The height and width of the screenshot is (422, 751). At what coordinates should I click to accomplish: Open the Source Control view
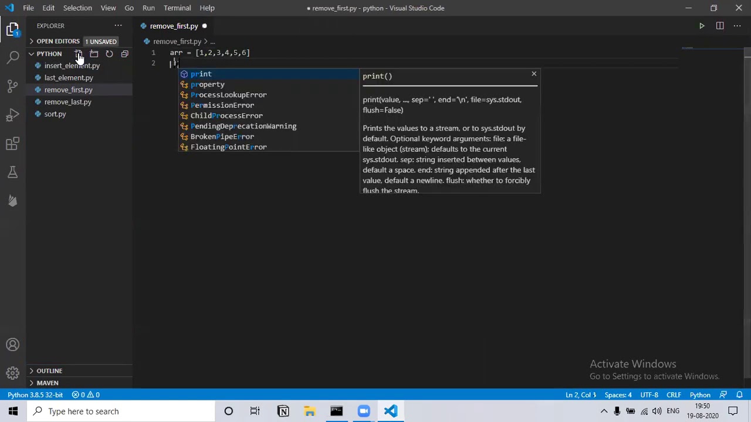tap(13, 86)
